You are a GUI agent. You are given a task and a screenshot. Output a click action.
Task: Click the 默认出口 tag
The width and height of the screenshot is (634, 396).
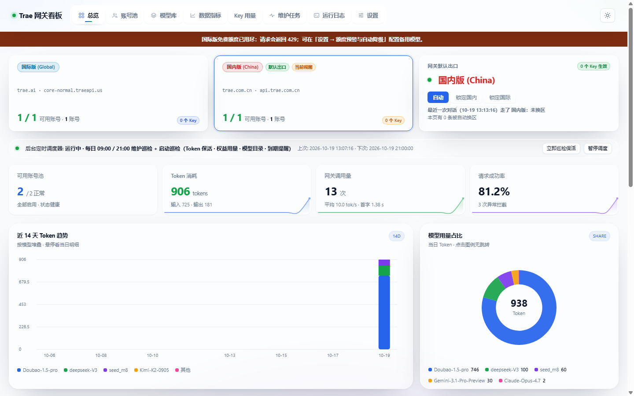277,67
